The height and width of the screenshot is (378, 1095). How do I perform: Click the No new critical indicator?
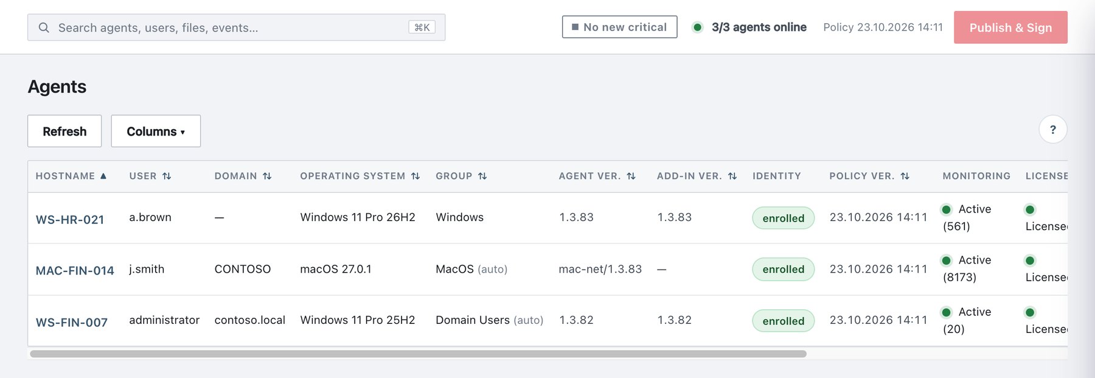pyautogui.click(x=619, y=27)
